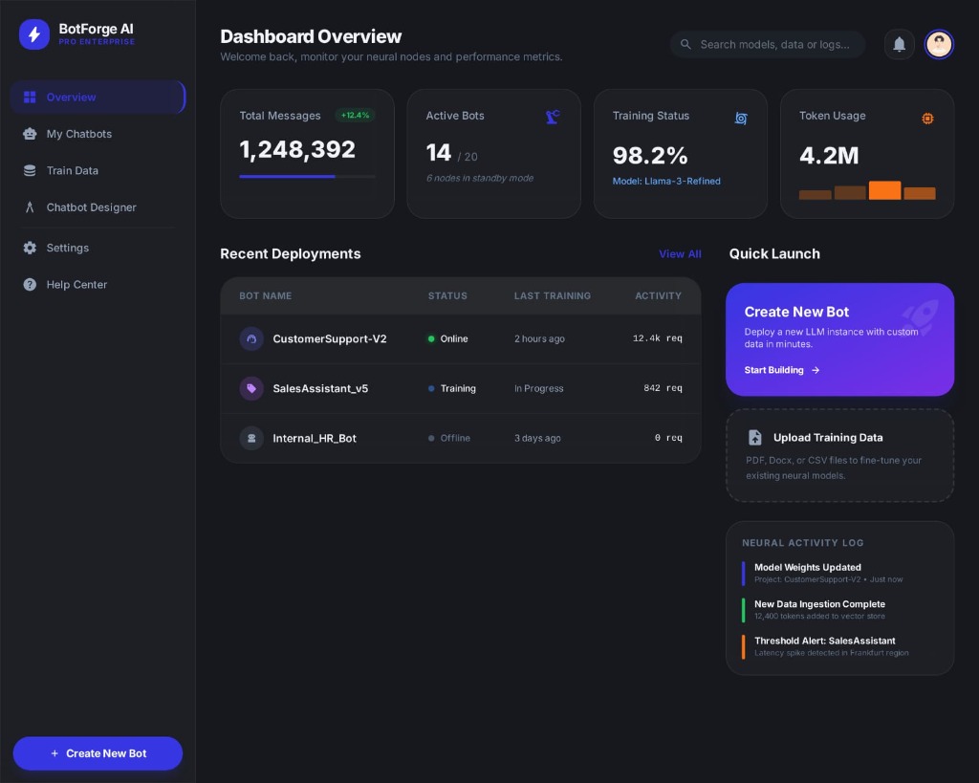The image size is (979, 783).
Task: Open the Help Center
Action: [76, 284]
